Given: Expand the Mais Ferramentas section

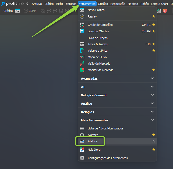Looking at the screenshot, I should [117, 120].
